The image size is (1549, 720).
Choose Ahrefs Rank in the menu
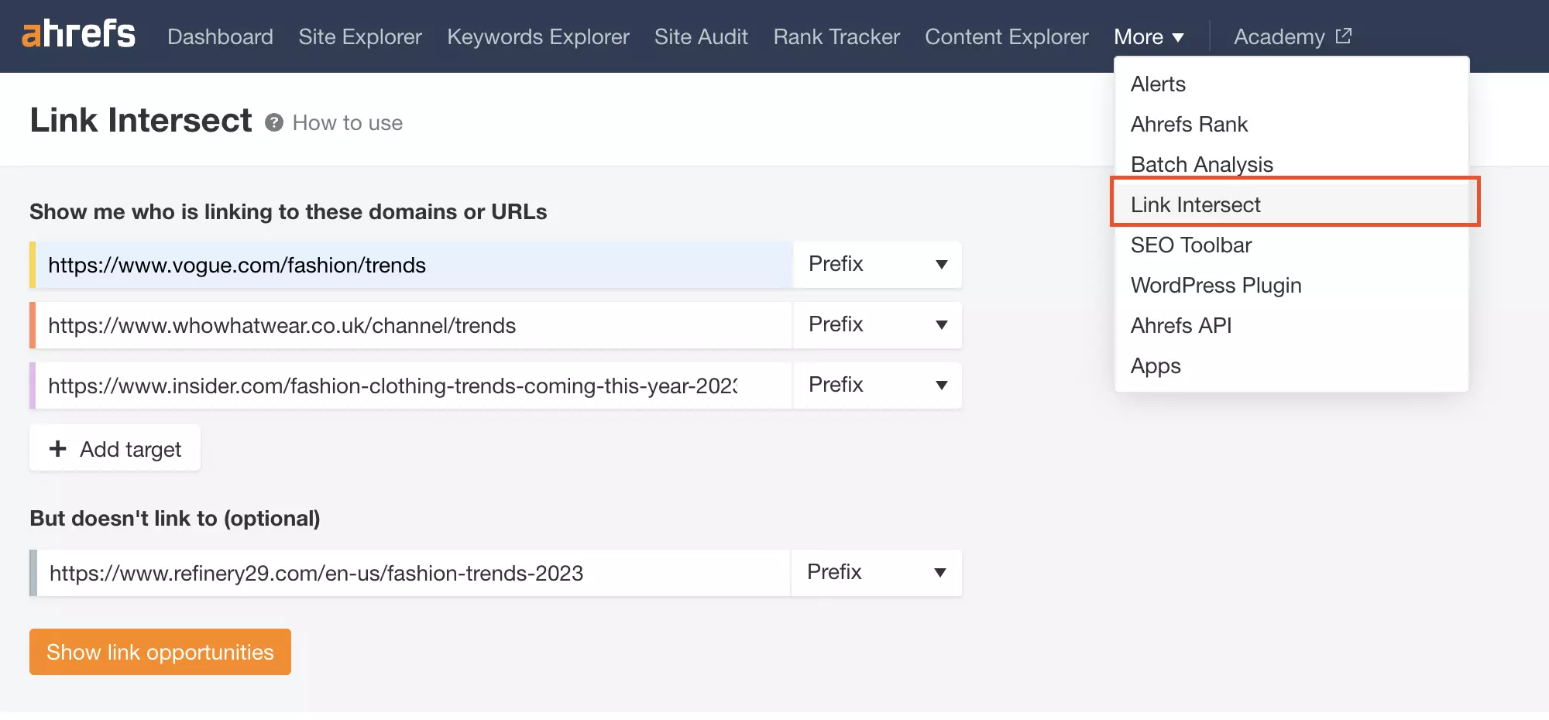(1291, 124)
